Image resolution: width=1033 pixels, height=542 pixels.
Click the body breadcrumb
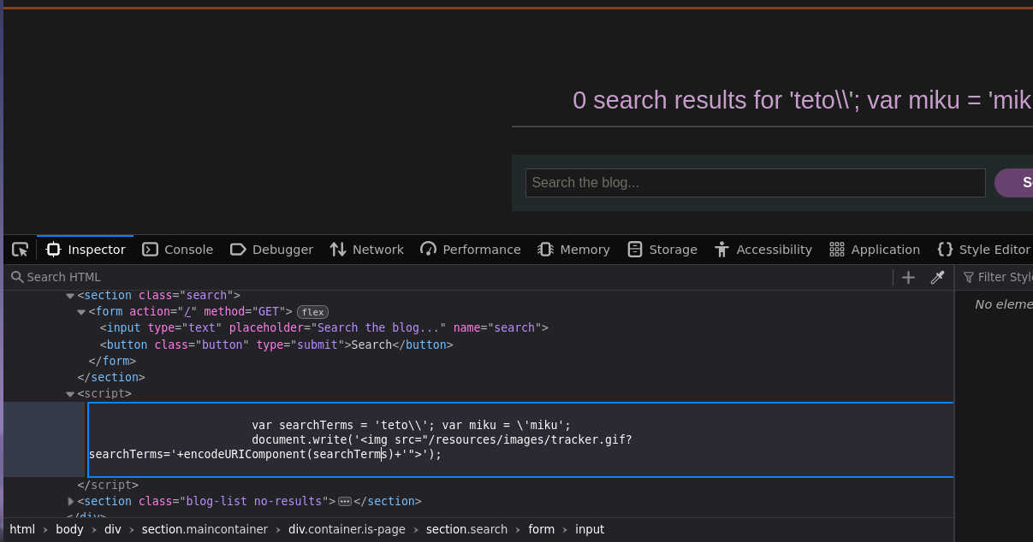[x=69, y=529]
